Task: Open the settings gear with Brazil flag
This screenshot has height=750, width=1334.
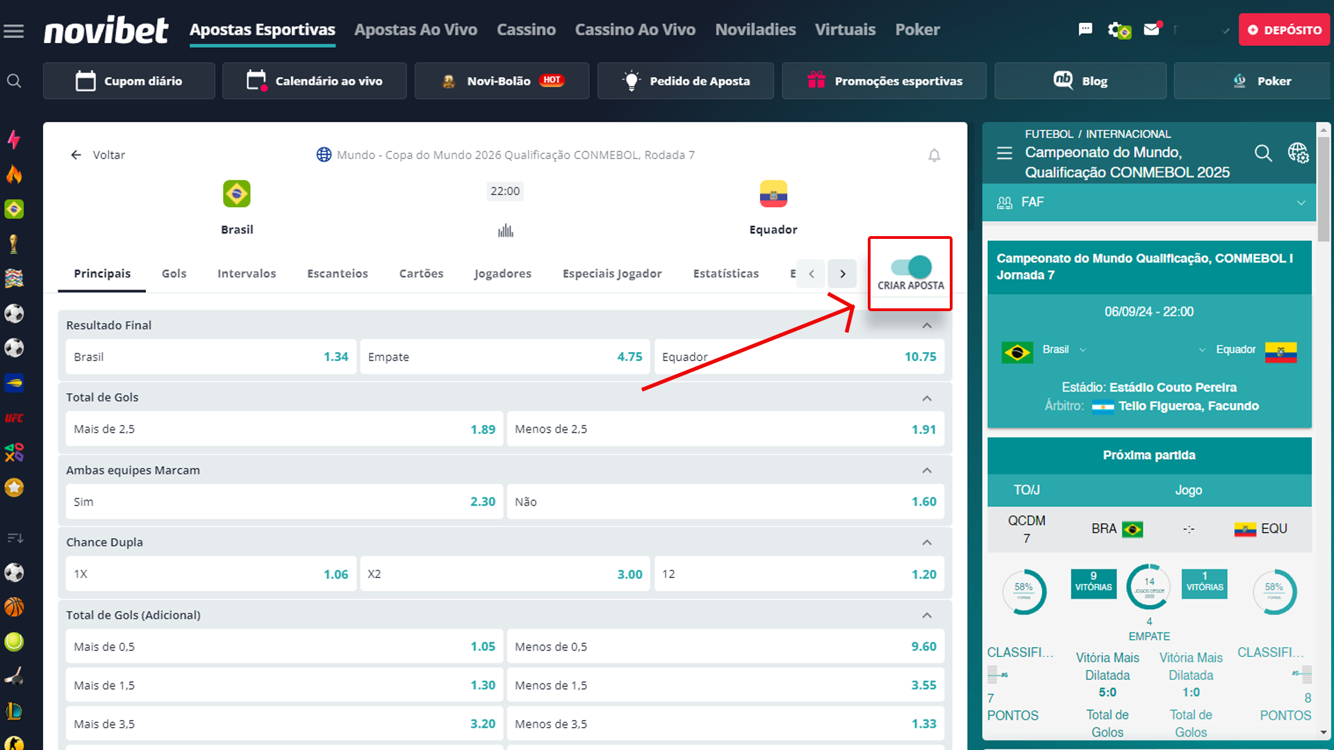Action: 1119,30
